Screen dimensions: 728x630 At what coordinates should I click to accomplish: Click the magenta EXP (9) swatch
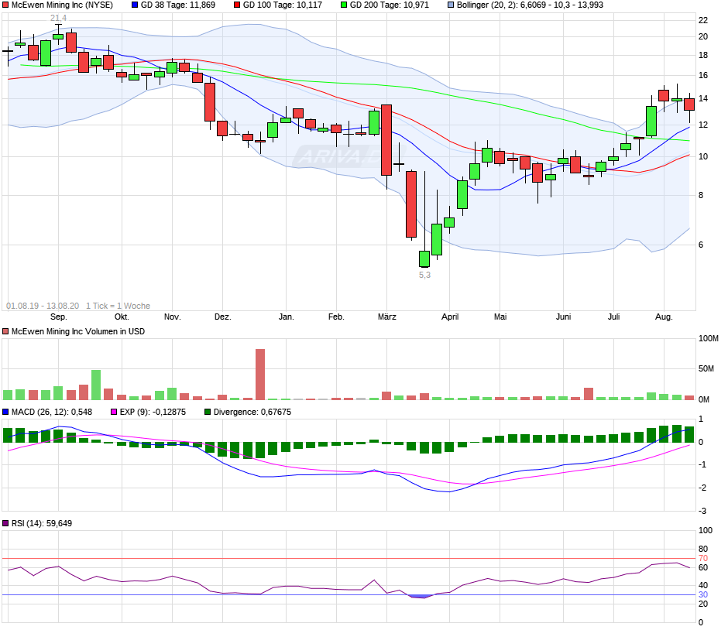pos(114,412)
